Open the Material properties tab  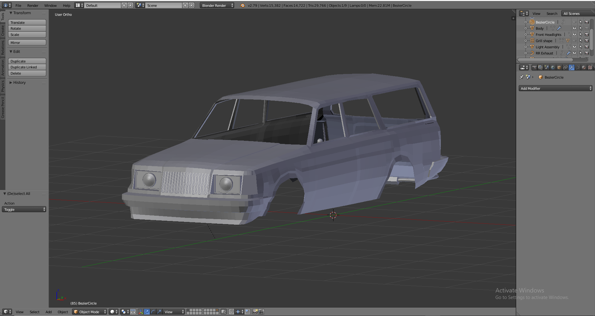(x=584, y=67)
